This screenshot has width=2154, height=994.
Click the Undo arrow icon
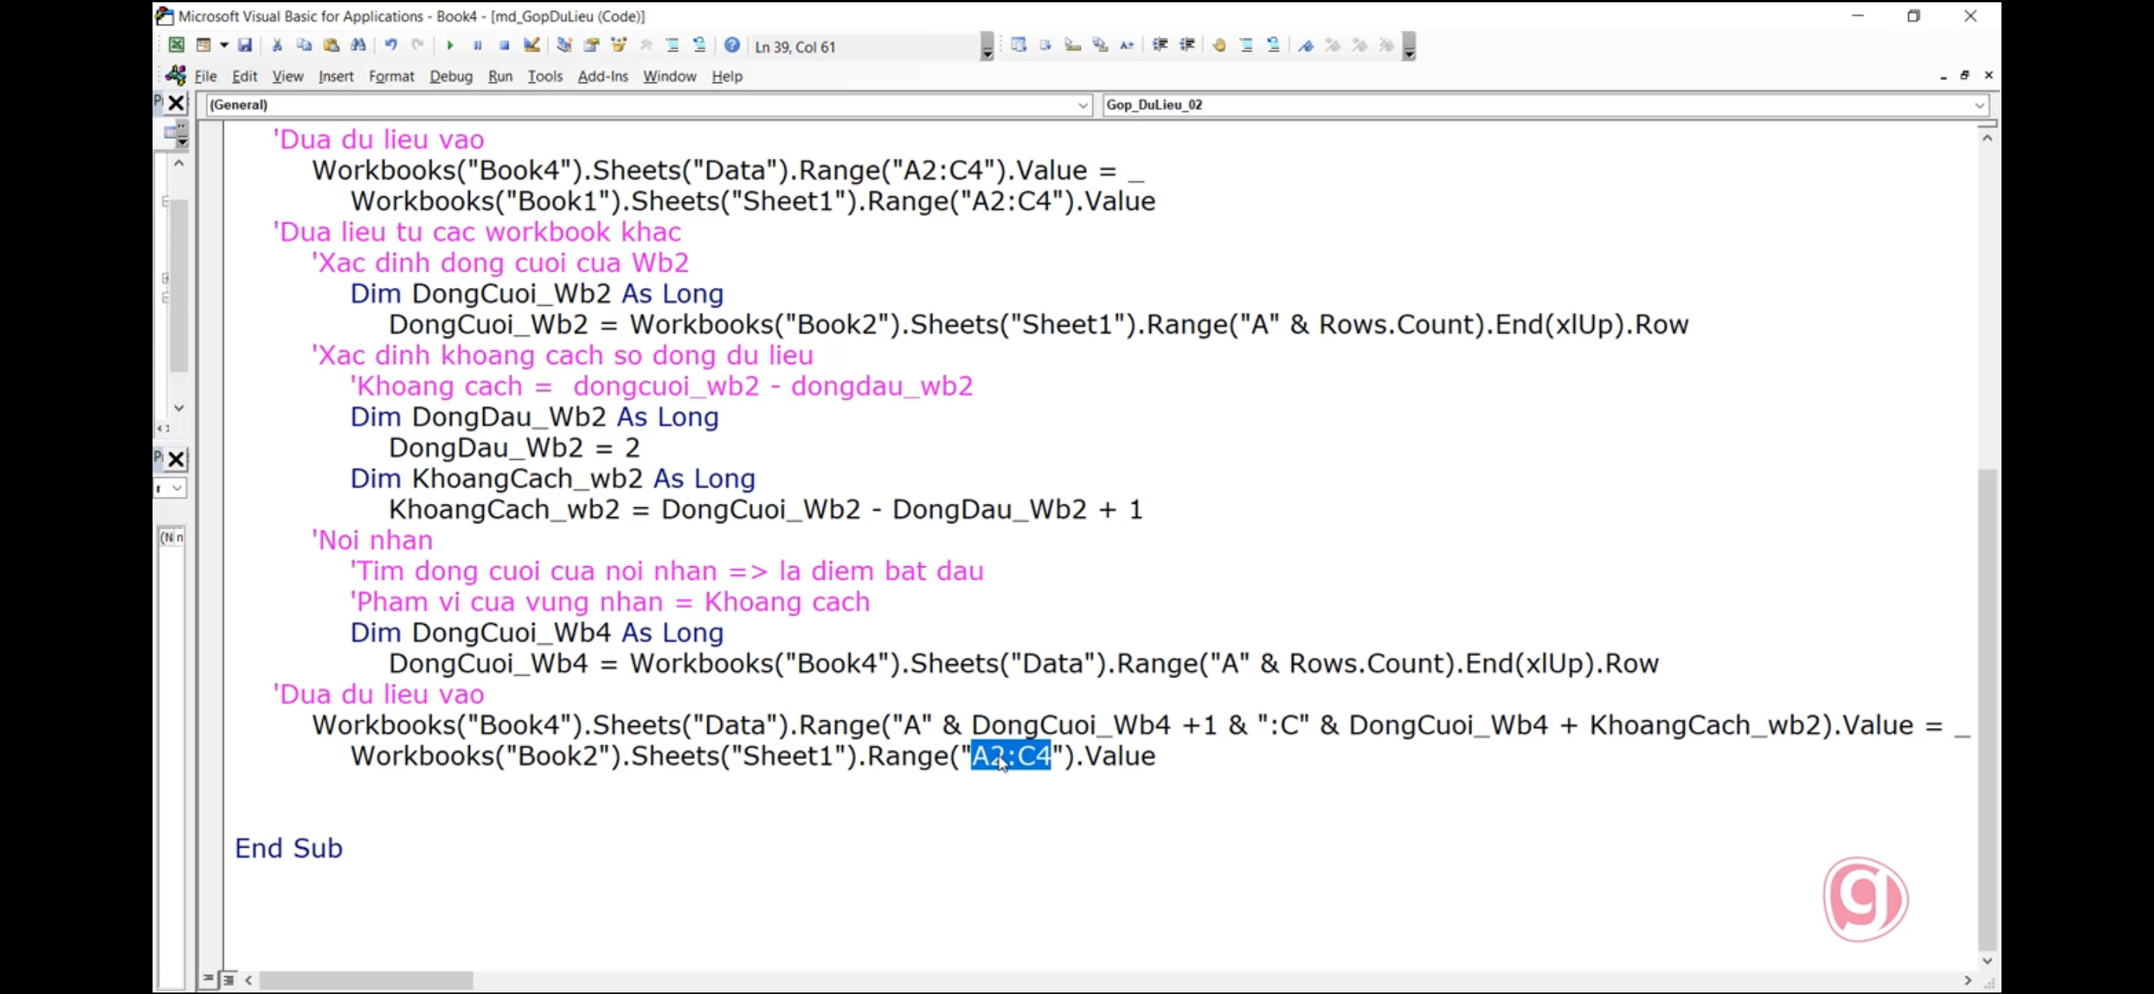coord(391,46)
